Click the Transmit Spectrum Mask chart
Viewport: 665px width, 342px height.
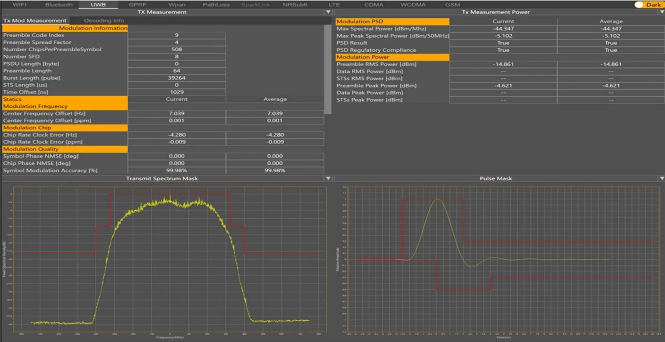tap(170, 260)
